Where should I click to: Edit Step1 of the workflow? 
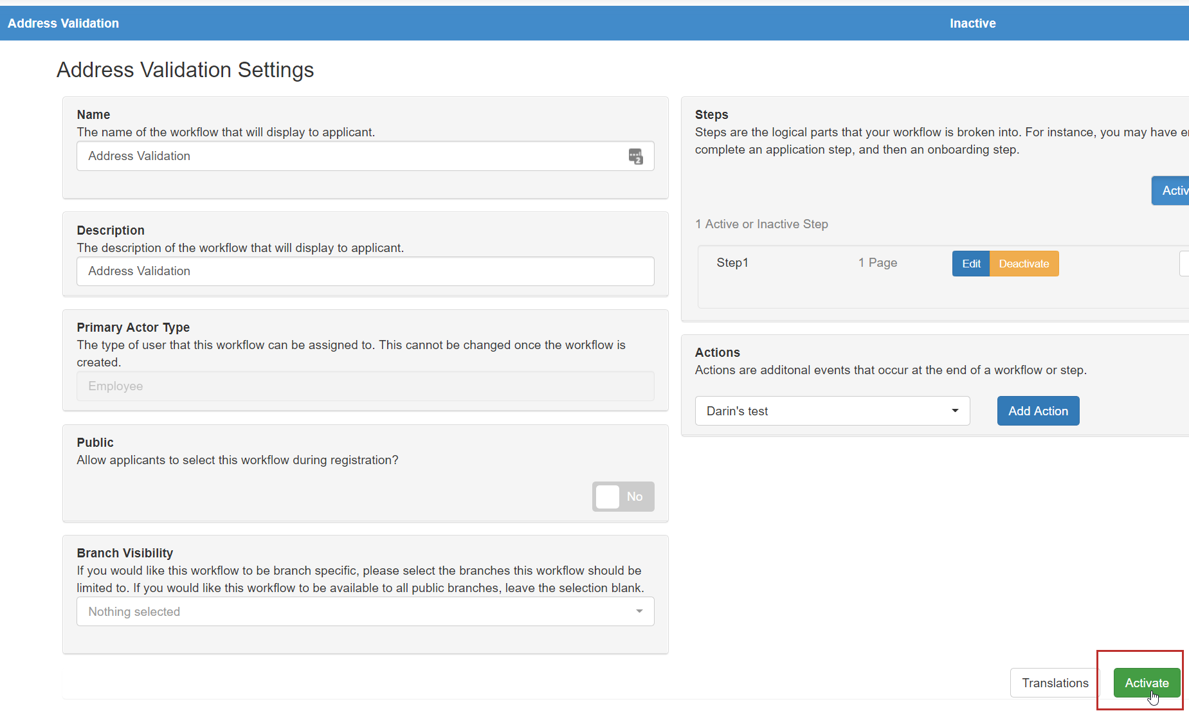tap(970, 264)
